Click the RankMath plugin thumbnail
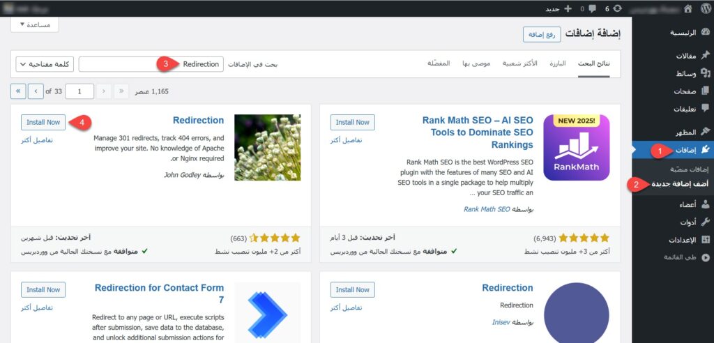Image resolution: width=714 pixels, height=343 pixels. coord(577,148)
